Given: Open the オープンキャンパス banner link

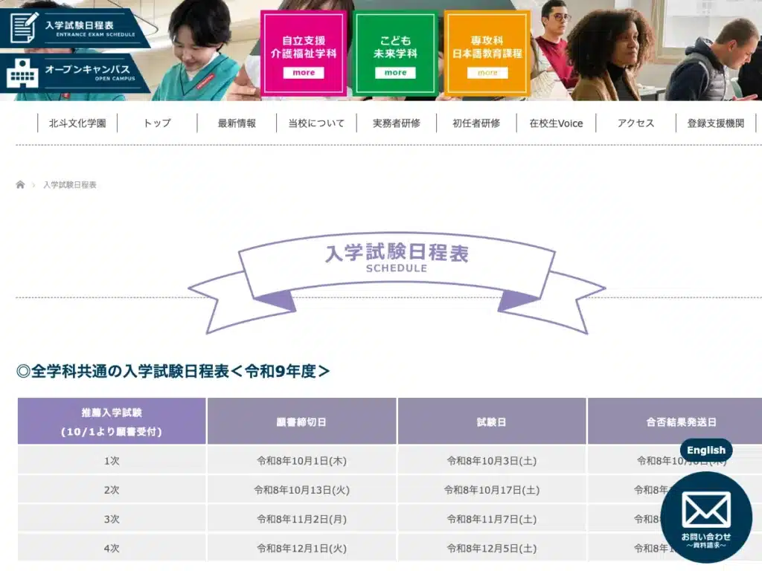Looking at the screenshot, I should coord(75,73).
